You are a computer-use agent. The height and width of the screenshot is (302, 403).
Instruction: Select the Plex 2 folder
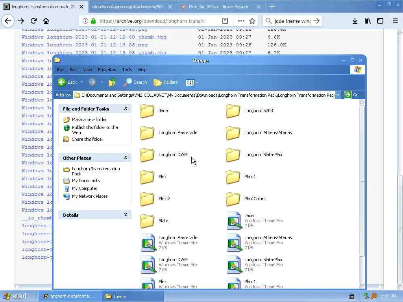[x=155, y=199]
